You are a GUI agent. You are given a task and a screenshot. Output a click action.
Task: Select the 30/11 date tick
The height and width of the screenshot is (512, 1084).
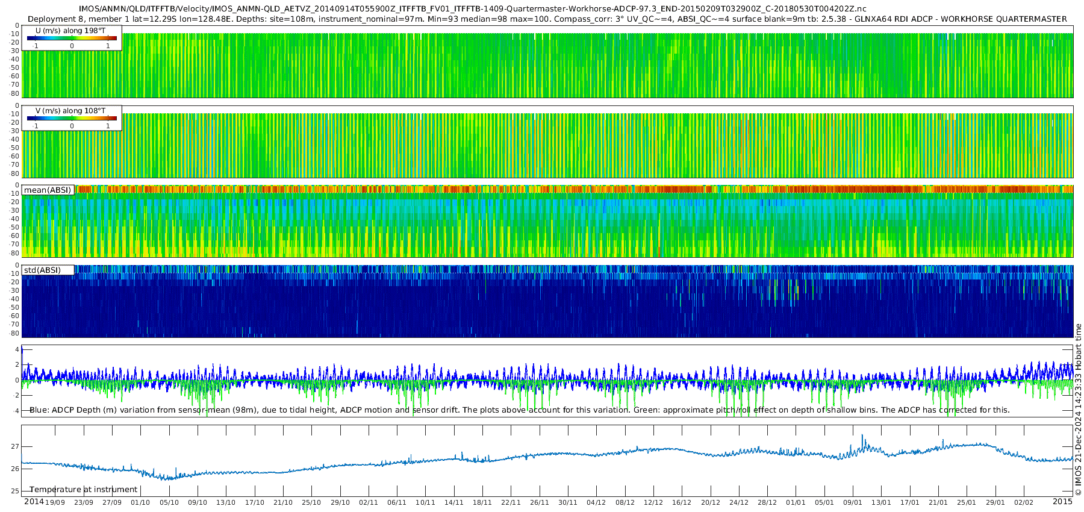click(568, 502)
